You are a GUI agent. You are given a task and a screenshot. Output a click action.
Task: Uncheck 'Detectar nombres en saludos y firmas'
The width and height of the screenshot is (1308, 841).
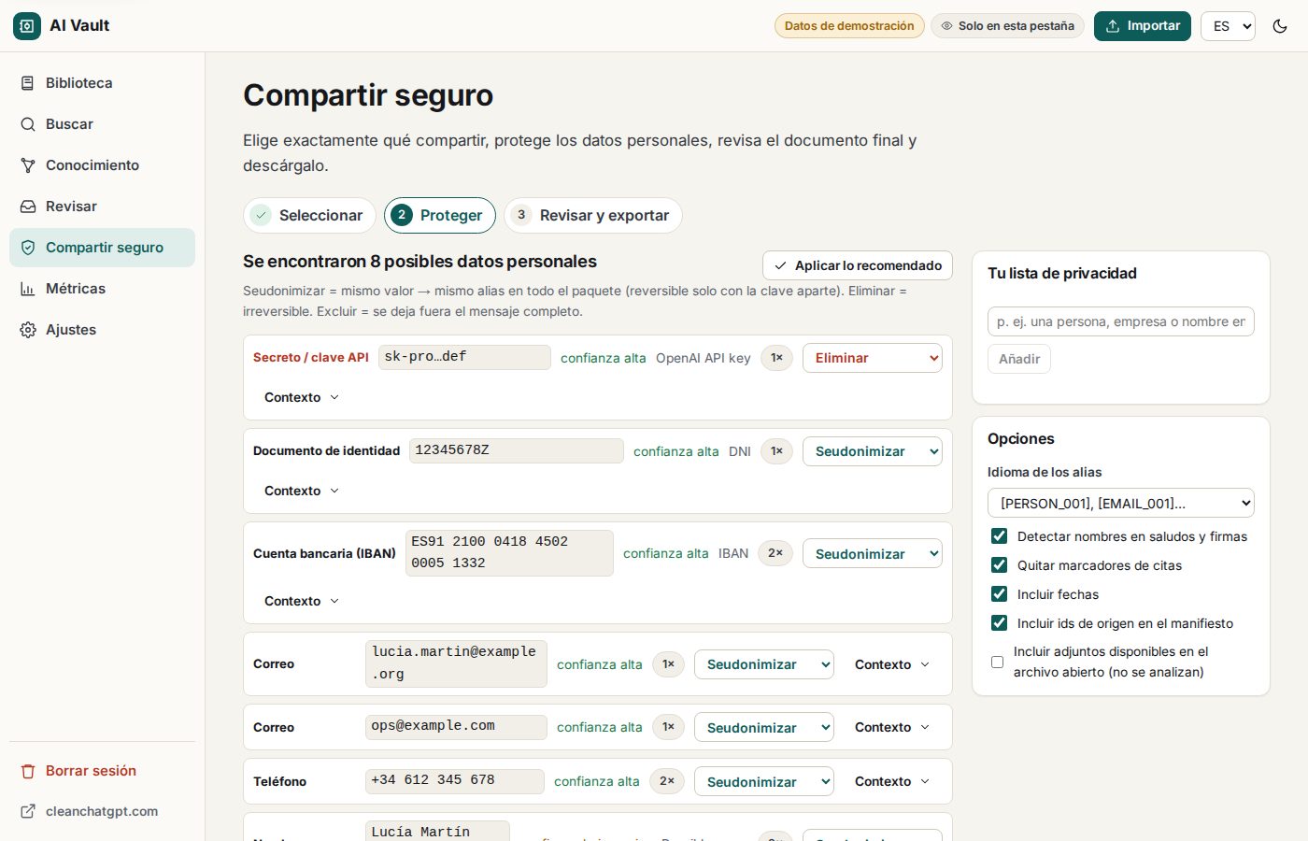pyautogui.click(x=999, y=536)
